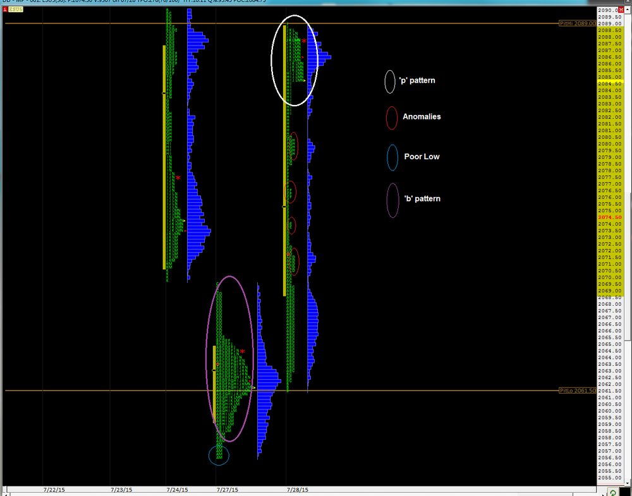Click the 2086.50 price label

pos(610,57)
